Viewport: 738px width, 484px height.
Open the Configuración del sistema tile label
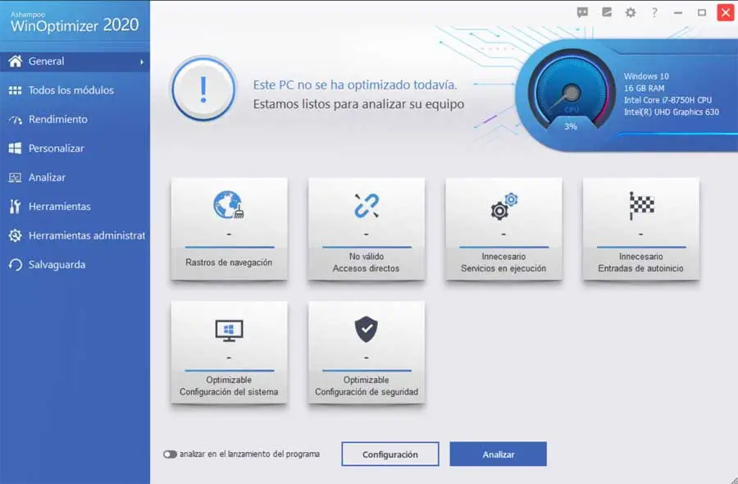point(229,392)
